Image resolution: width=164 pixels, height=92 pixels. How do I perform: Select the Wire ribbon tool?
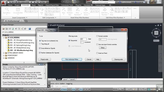[x=63, y=11]
